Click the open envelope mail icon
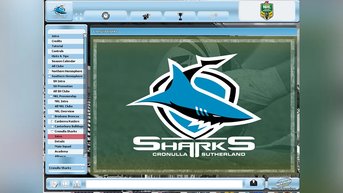This screenshot has height=193, width=343. click(254, 183)
